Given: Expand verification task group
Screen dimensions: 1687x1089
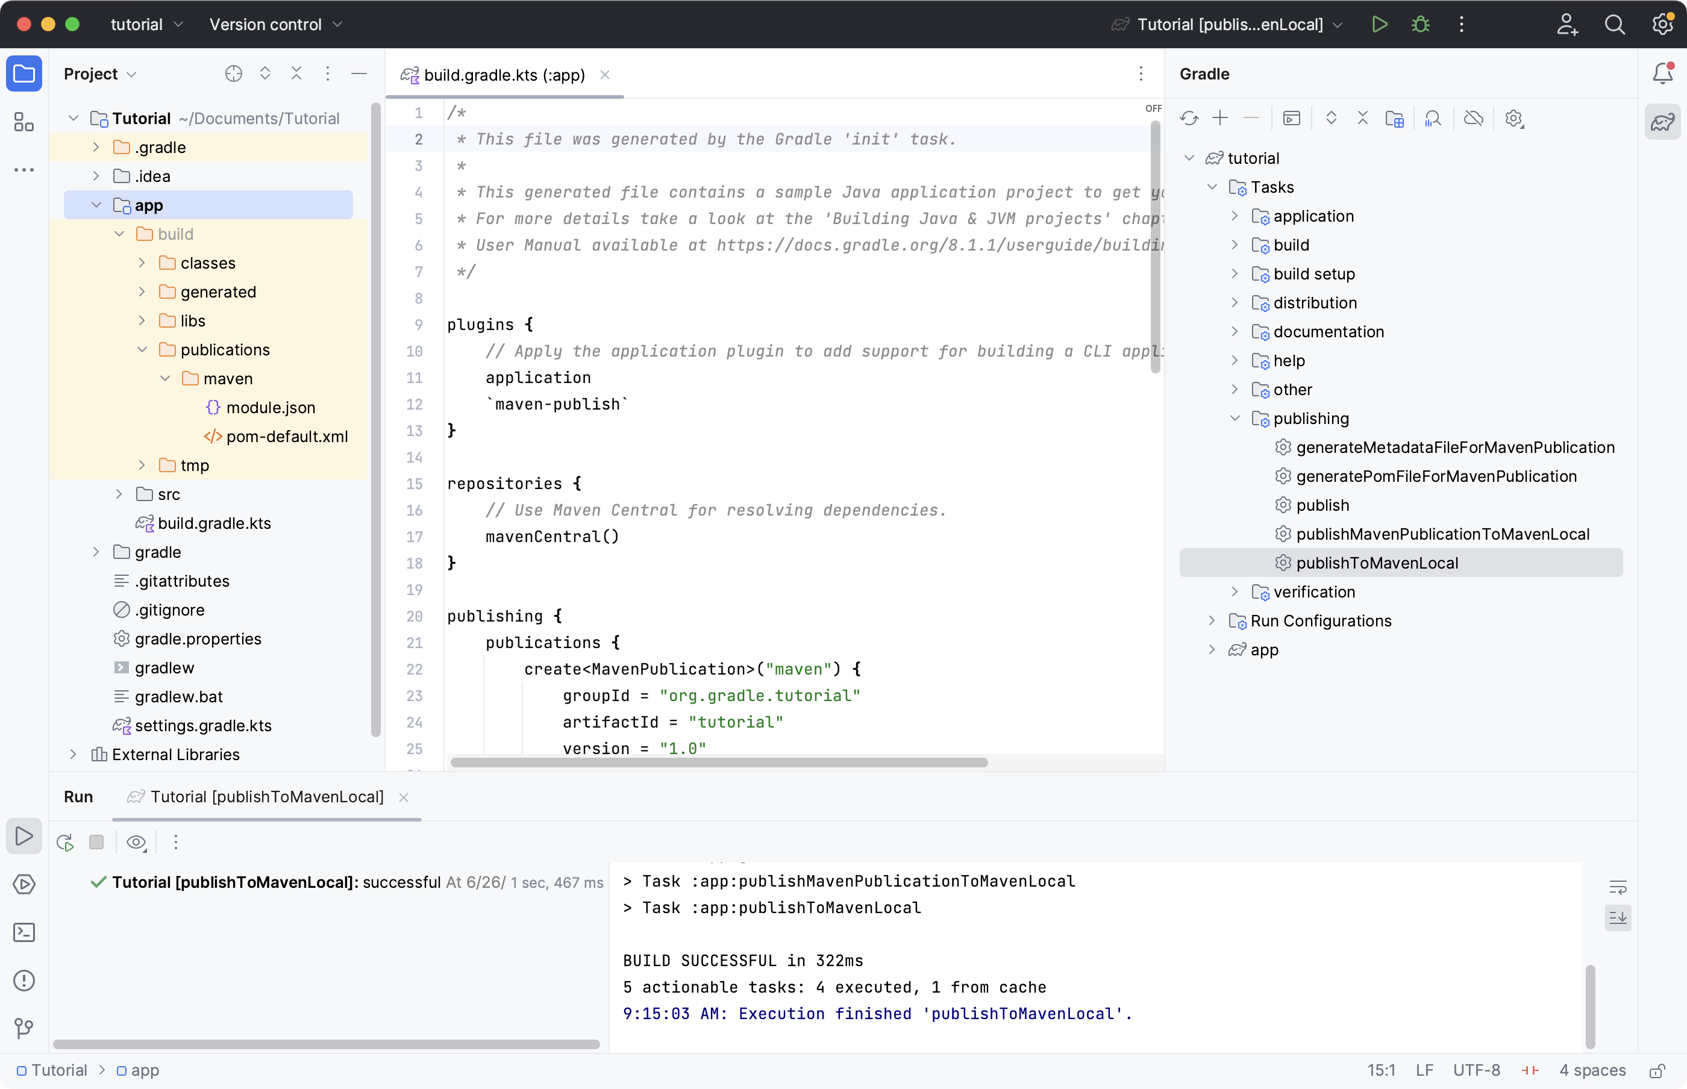Looking at the screenshot, I should [x=1235, y=592].
